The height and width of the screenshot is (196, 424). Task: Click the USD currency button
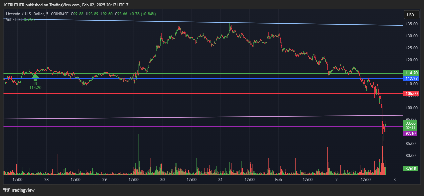point(411,15)
